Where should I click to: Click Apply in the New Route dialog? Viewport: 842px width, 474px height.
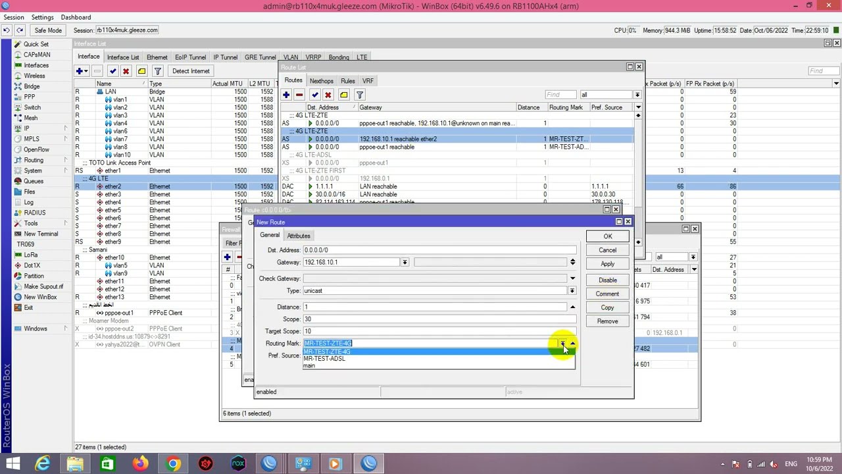[x=608, y=264]
